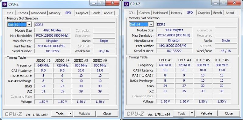Viewport: 243px width, 120px height.
Task: Click Module Size 4096 MBytes in right window
Action: pos(174,30)
